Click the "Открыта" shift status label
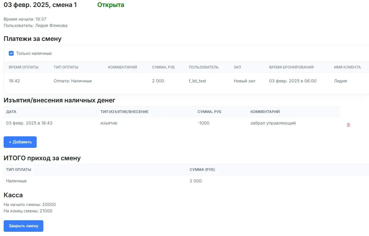Image resolution: width=369 pixels, height=236 pixels. (x=111, y=5)
